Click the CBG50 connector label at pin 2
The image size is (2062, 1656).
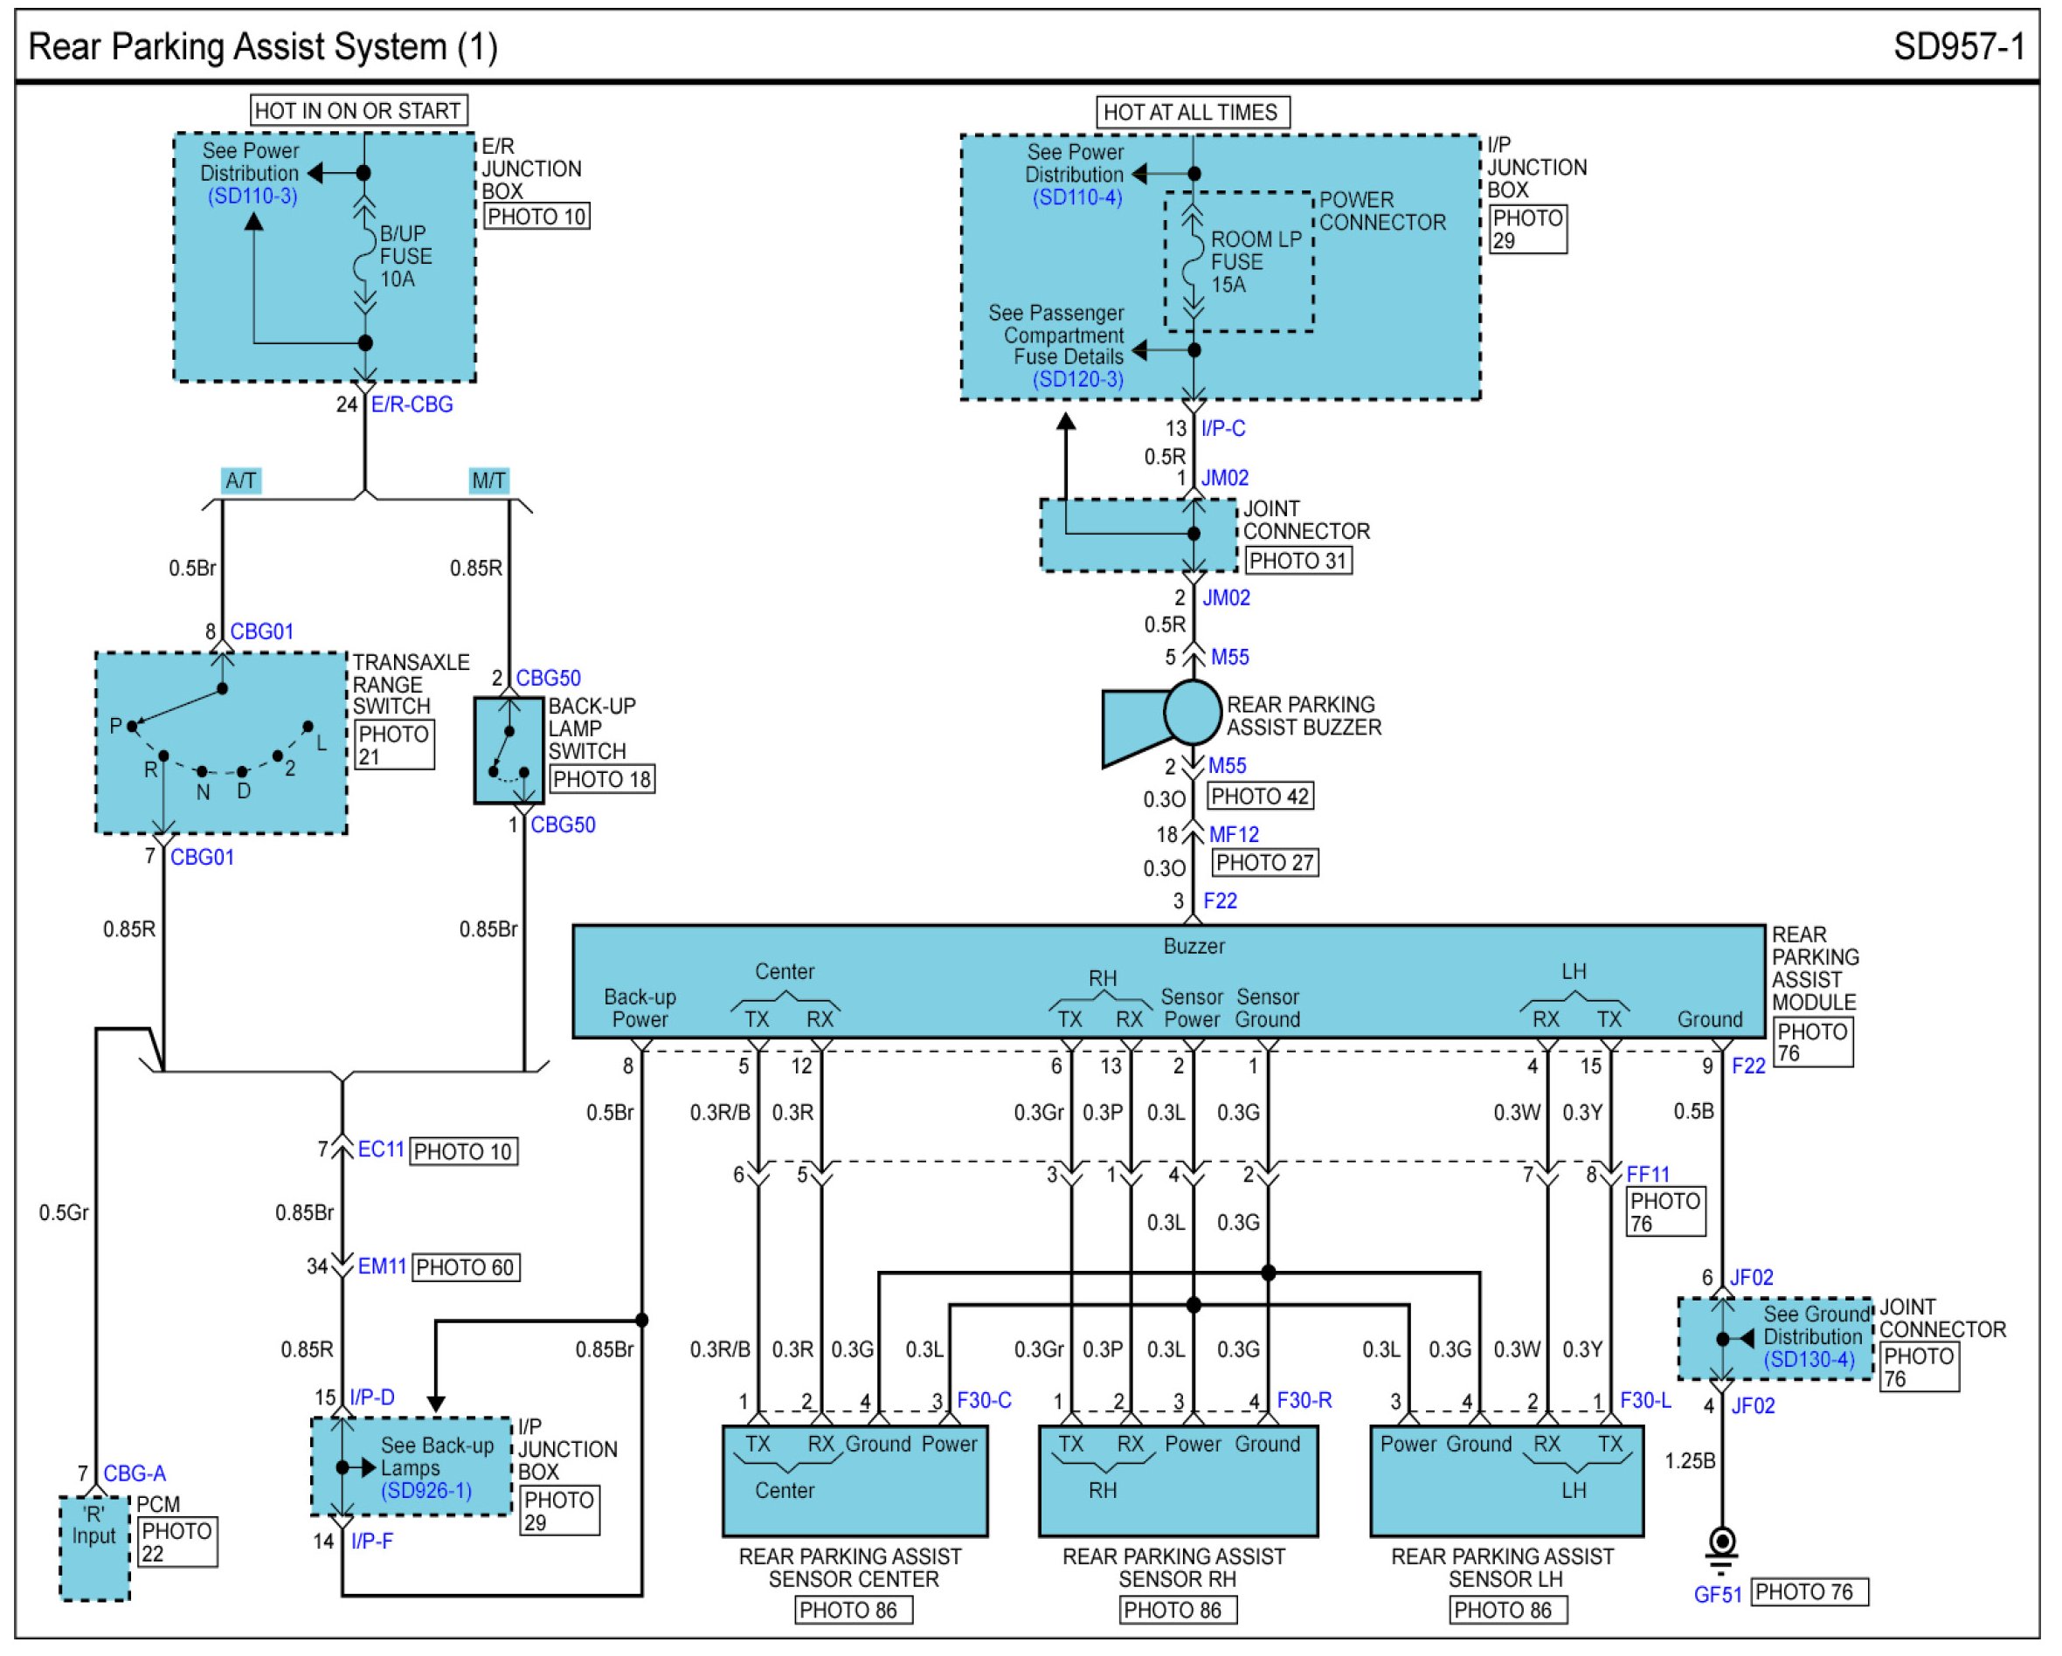[x=548, y=678]
